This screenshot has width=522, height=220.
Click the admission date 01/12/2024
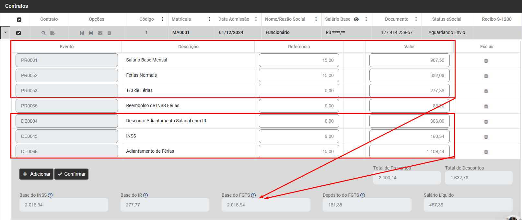(x=231, y=33)
